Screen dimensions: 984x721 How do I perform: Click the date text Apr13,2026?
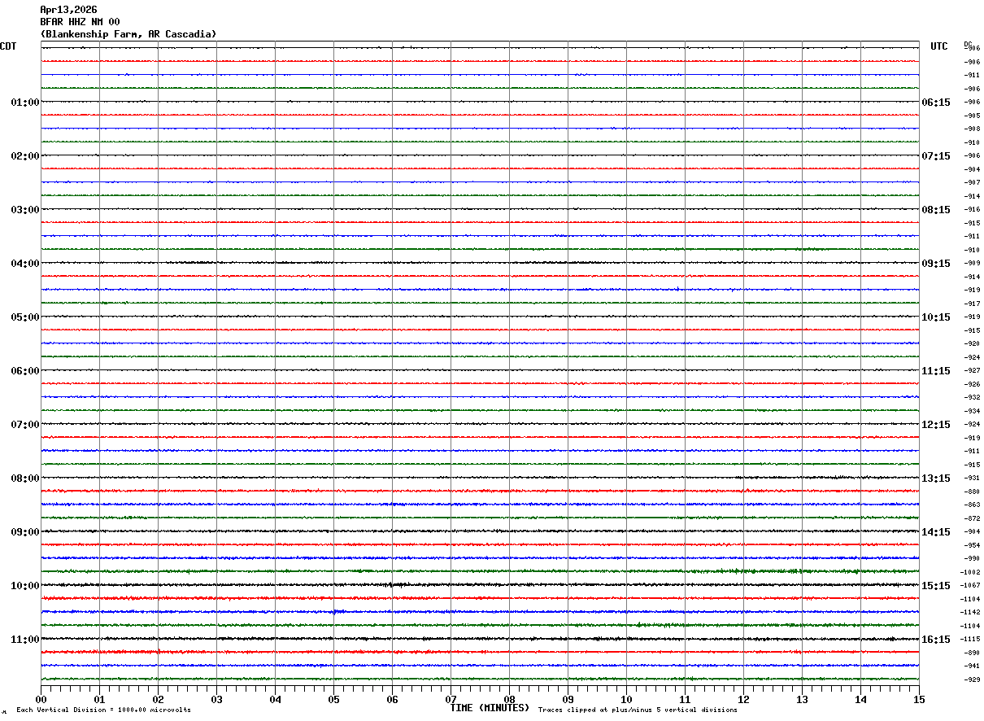click(x=68, y=10)
